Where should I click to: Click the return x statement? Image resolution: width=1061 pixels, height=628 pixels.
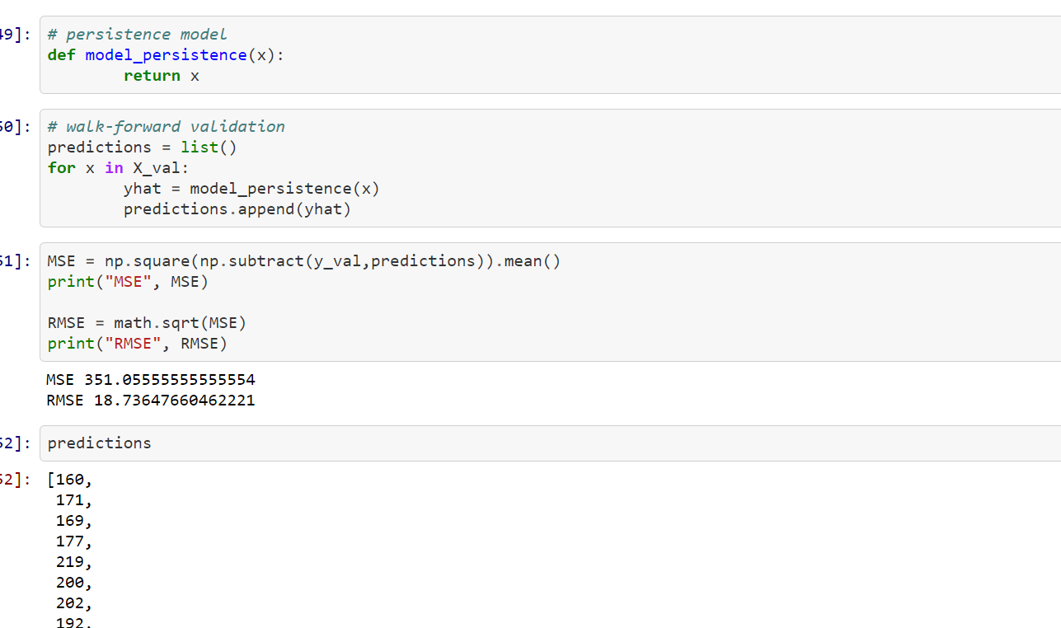coord(159,75)
